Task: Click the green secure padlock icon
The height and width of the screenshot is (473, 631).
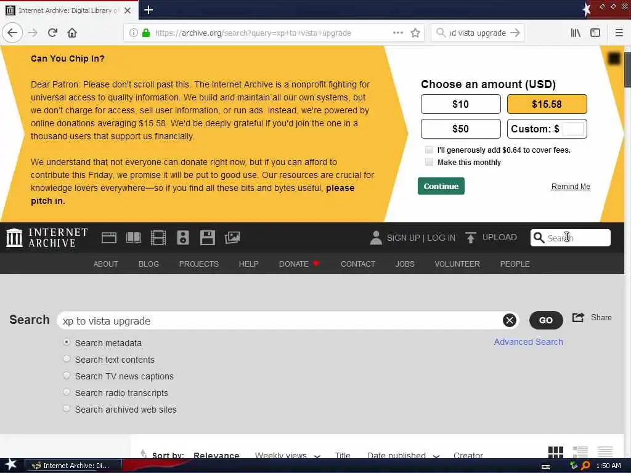Action: click(146, 33)
